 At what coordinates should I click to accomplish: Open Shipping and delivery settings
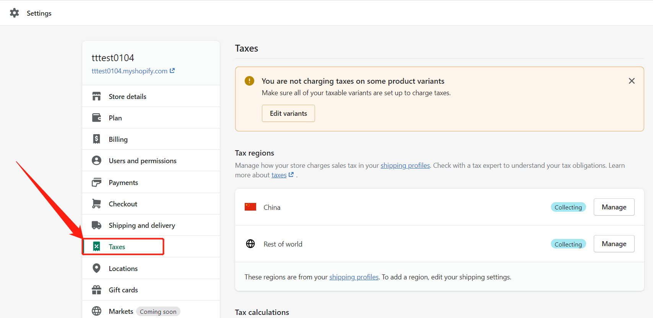click(x=151, y=225)
